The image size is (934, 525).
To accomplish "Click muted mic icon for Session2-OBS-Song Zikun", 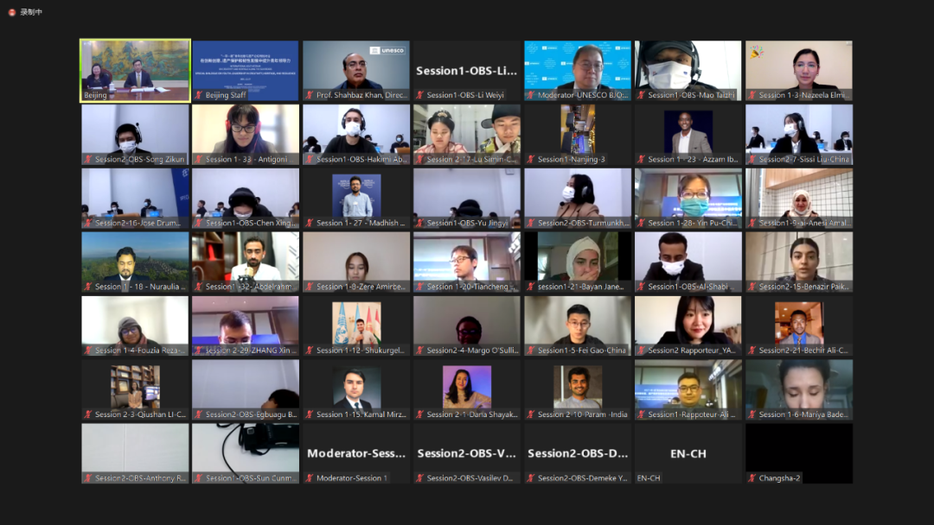I will (x=88, y=159).
